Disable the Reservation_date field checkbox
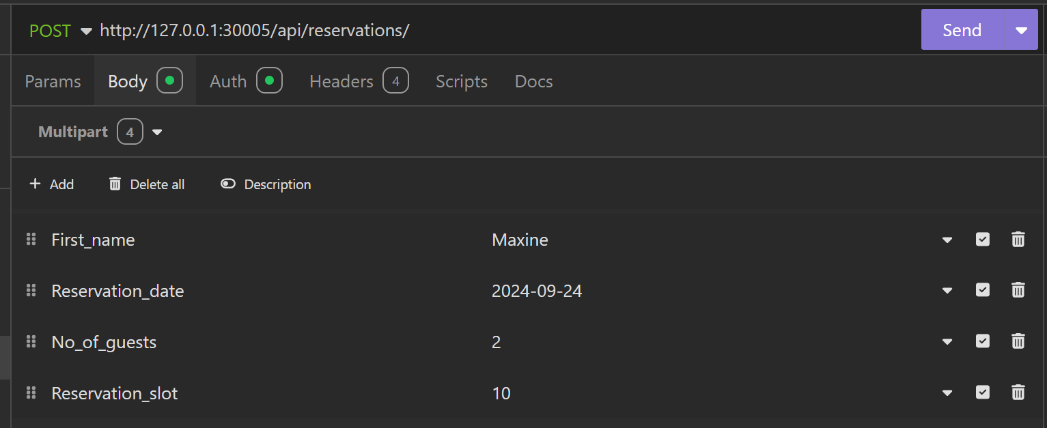 click(982, 291)
